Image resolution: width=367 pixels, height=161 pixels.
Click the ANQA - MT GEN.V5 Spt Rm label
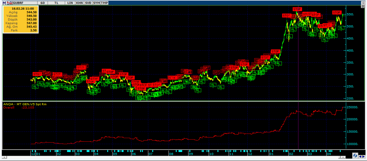25,104
